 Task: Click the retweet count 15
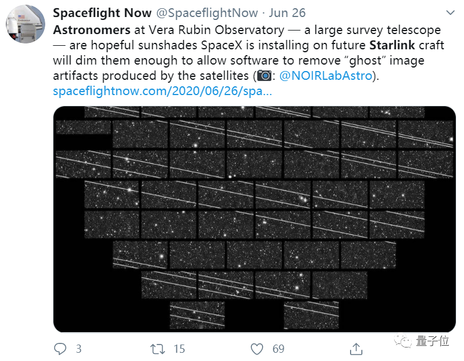(180, 349)
